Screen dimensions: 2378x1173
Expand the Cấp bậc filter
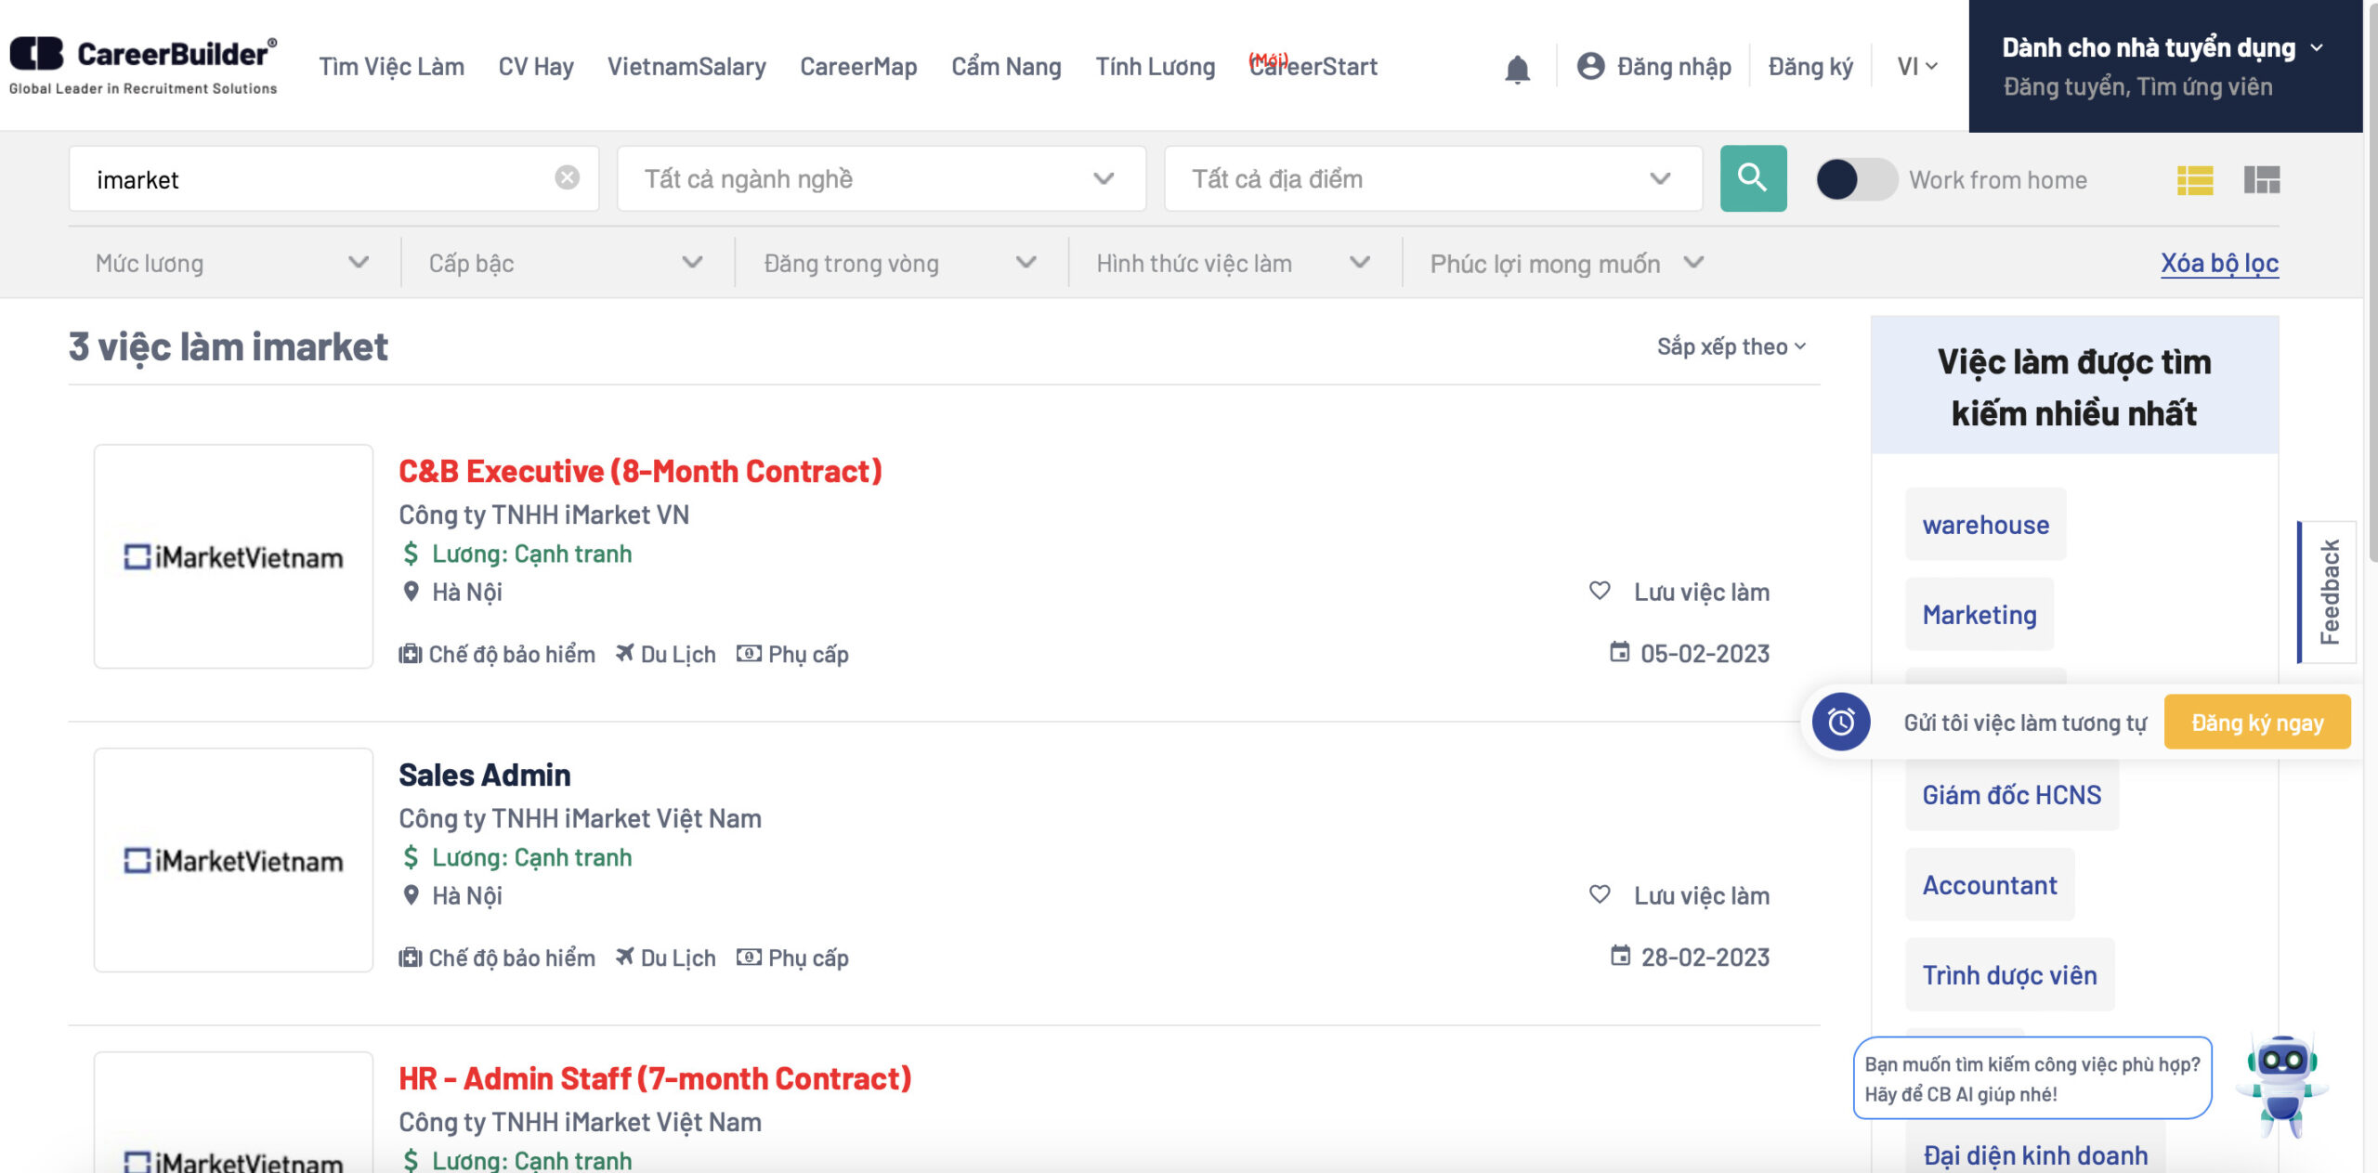(566, 263)
